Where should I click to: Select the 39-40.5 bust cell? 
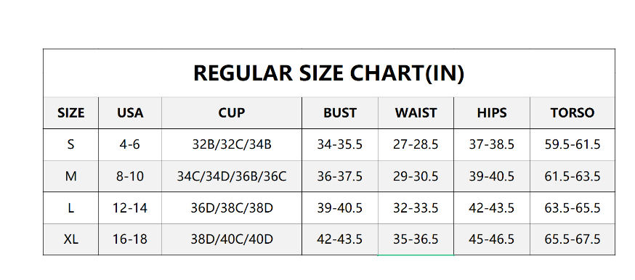[x=340, y=208]
